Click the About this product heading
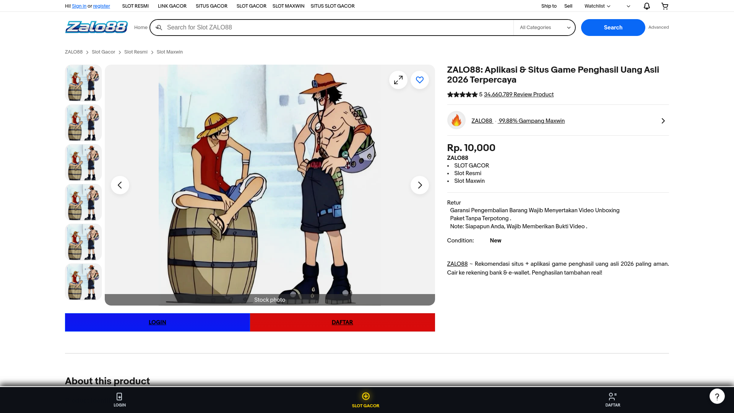The image size is (734, 413). click(107, 381)
